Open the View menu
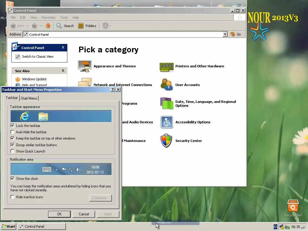Viewport: 308px width, 231px height. pyautogui.click(x=34, y=17)
